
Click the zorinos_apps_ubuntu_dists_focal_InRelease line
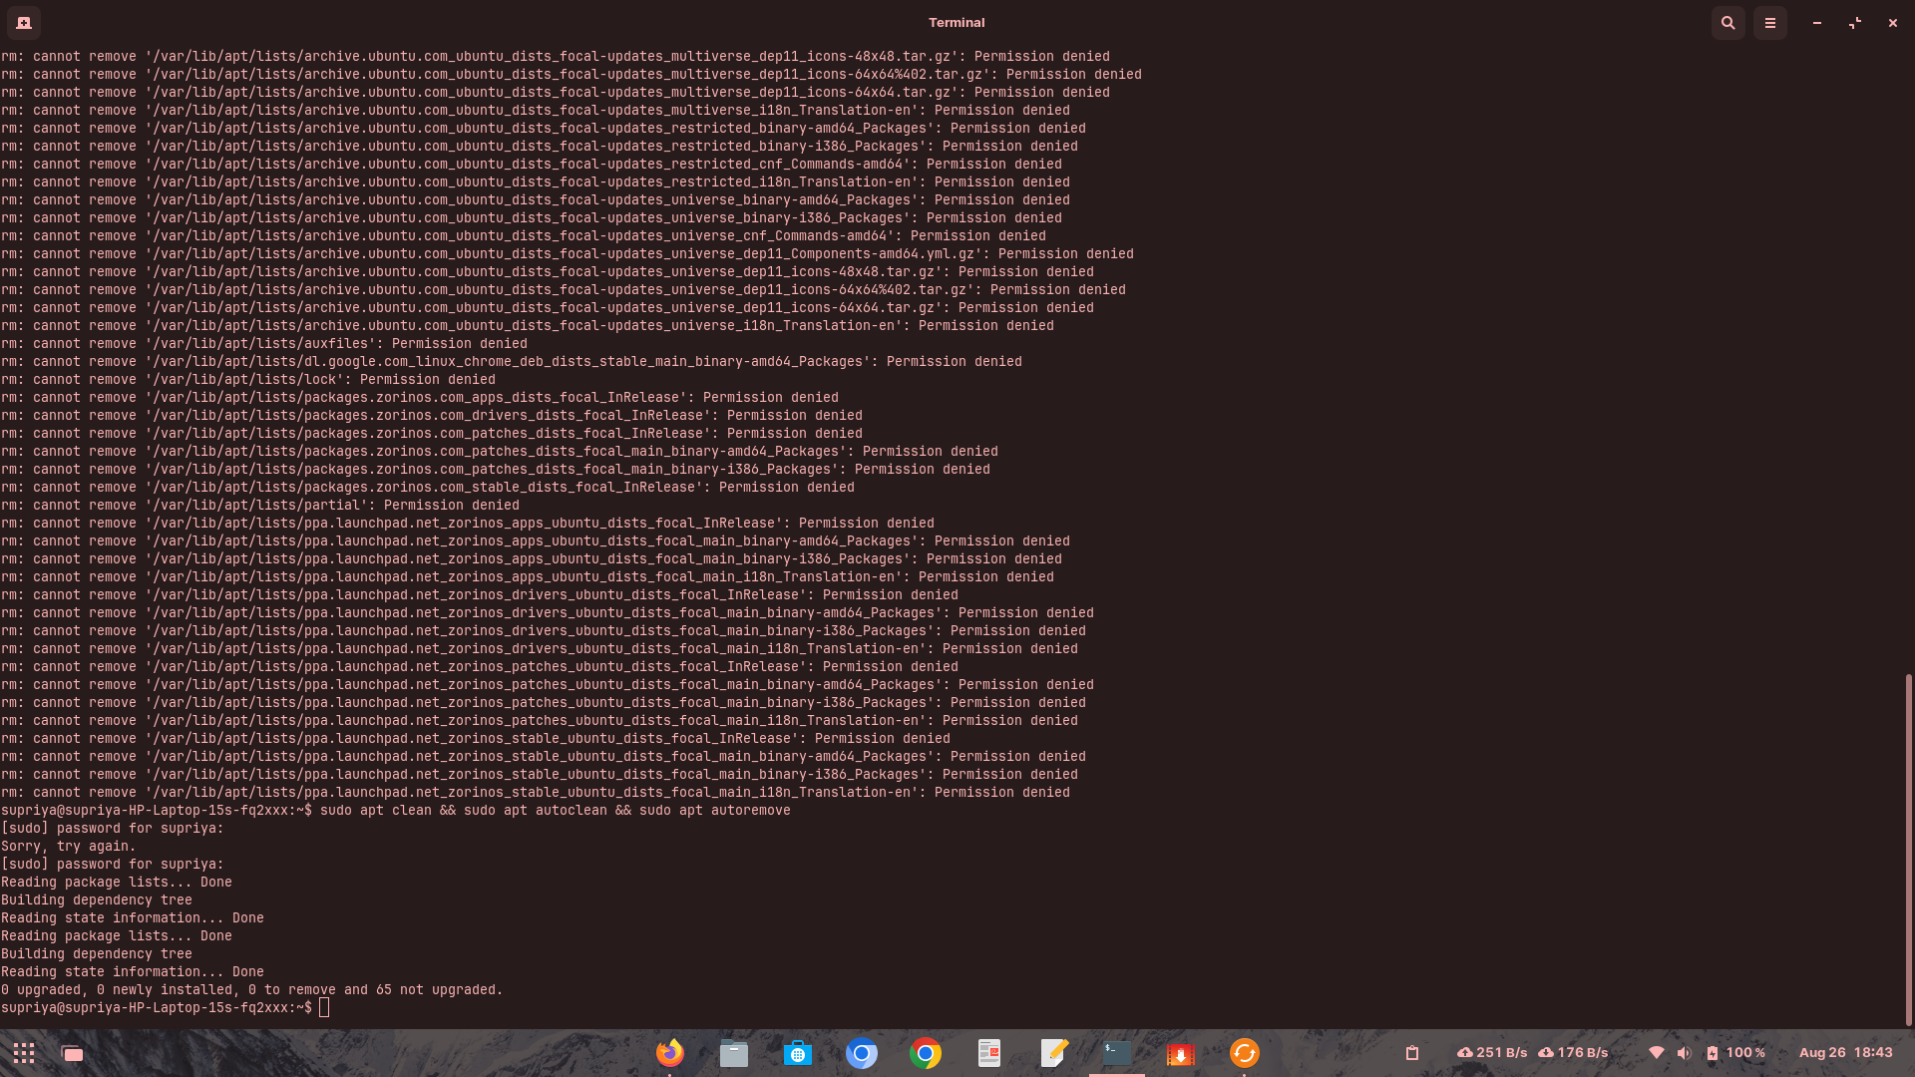[x=467, y=524]
